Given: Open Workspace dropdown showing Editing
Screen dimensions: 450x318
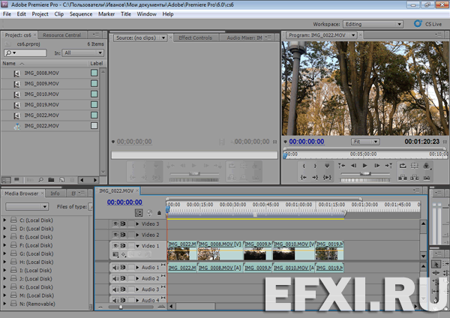Looking at the screenshot, I should (x=373, y=24).
